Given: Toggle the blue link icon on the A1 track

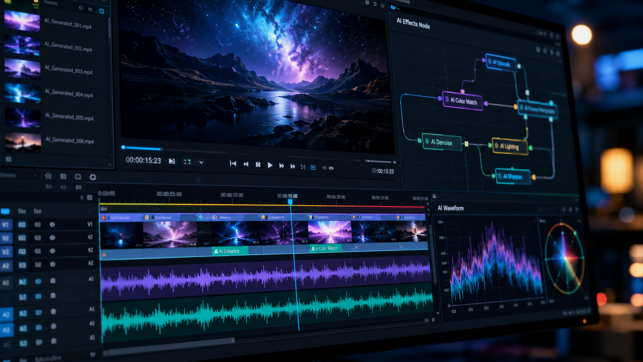Looking at the screenshot, I should [38, 282].
